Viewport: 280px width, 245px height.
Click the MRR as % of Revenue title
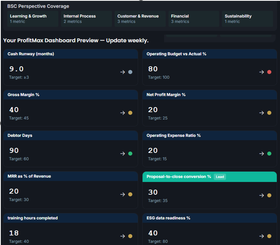pyautogui.click(x=29, y=176)
